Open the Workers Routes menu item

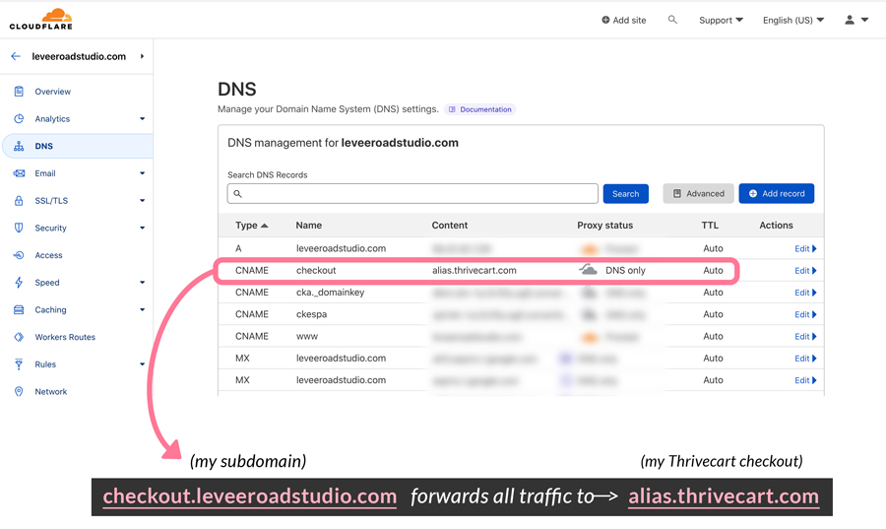65,337
